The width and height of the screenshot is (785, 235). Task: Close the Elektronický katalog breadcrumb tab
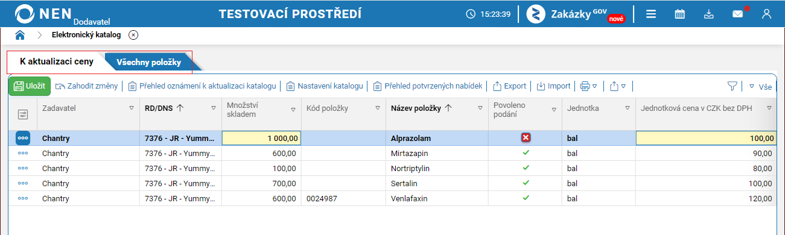[133, 35]
